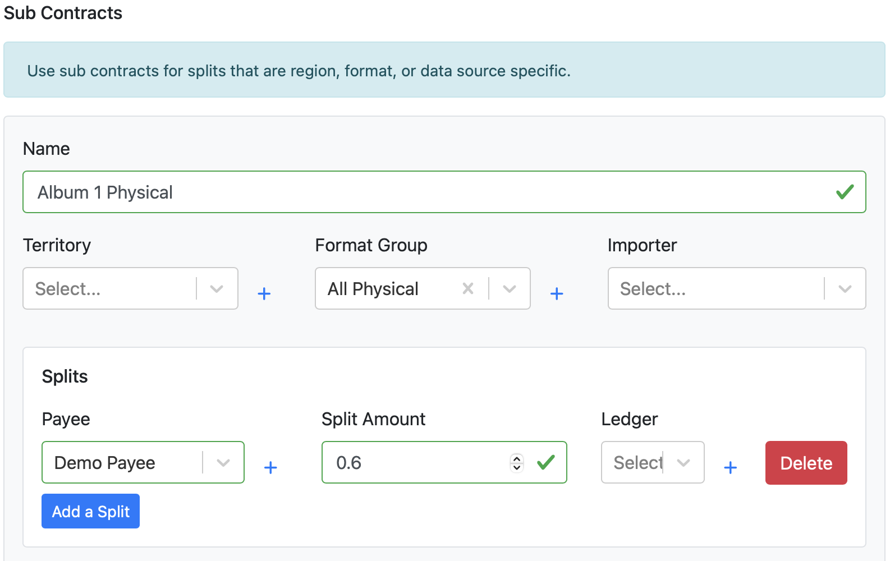Focus the Album 1 Physical name field
The height and width of the screenshot is (561, 890).
(x=426, y=192)
